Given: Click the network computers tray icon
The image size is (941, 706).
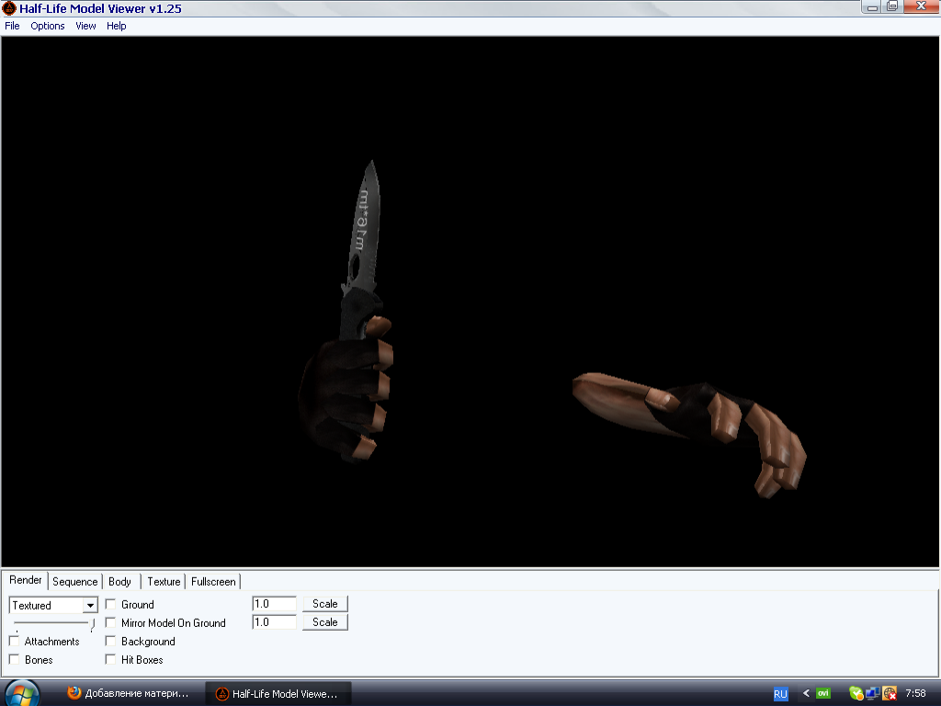Looking at the screenshot, I should click(873, 693).
